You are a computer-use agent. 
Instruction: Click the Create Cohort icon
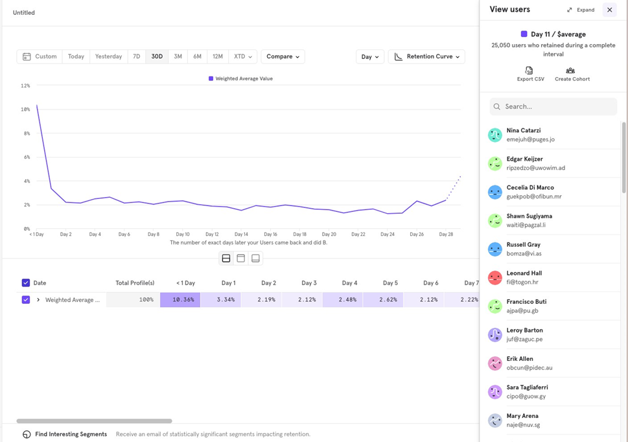pos(570,70)
